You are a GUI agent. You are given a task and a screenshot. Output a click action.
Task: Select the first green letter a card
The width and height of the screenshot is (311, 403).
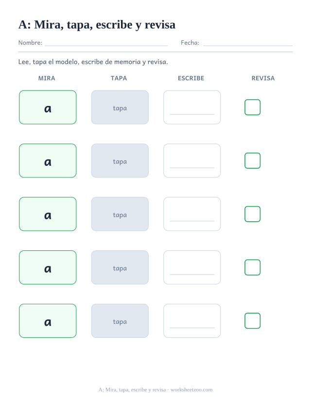pos(48,107)
